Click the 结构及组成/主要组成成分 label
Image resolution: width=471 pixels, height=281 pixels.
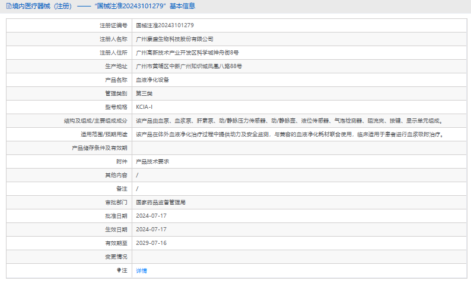(96, 121)
